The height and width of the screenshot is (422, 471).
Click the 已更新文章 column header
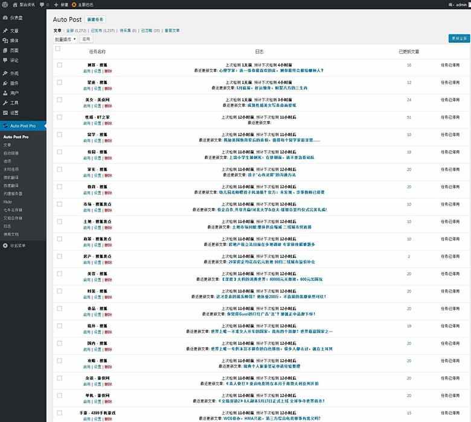[409, 52]
